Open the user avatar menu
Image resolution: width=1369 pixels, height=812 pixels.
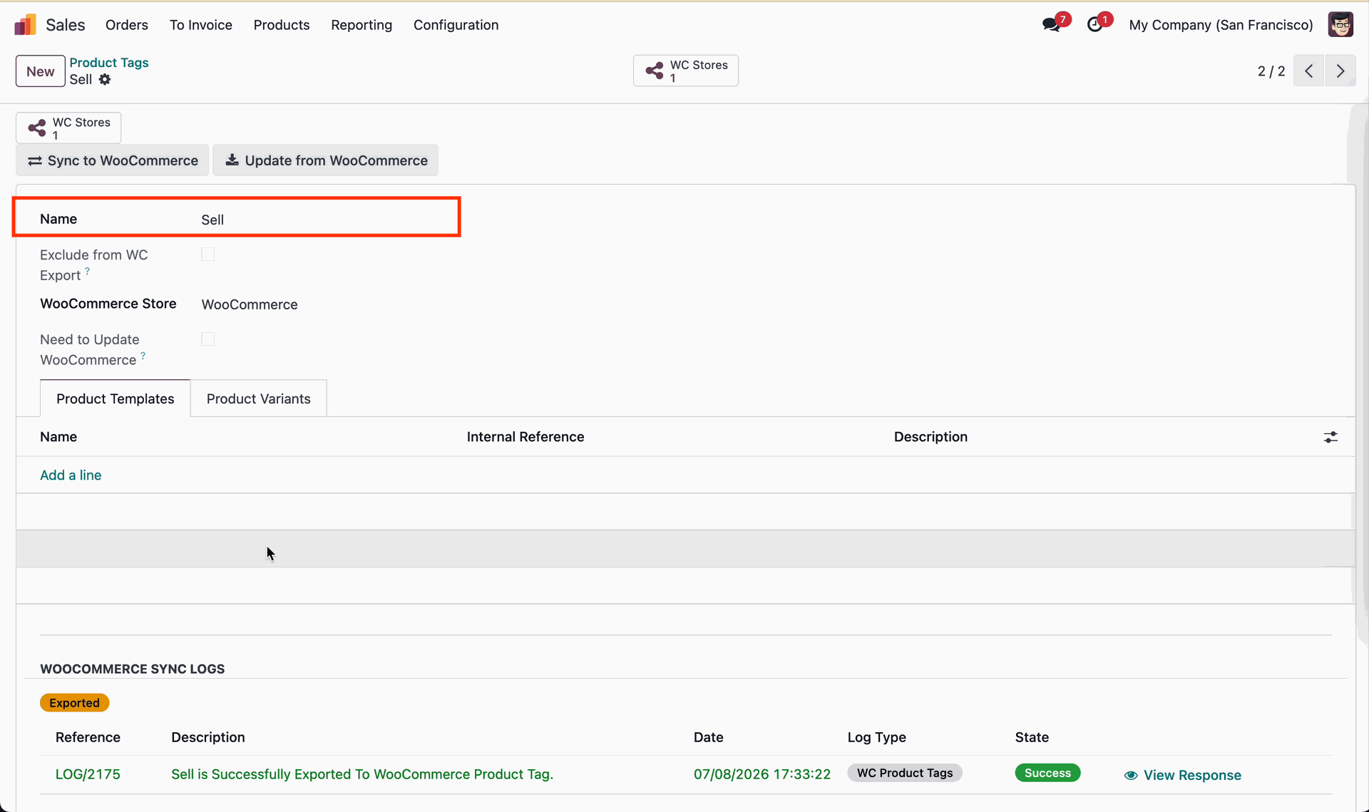(1340, 25)
